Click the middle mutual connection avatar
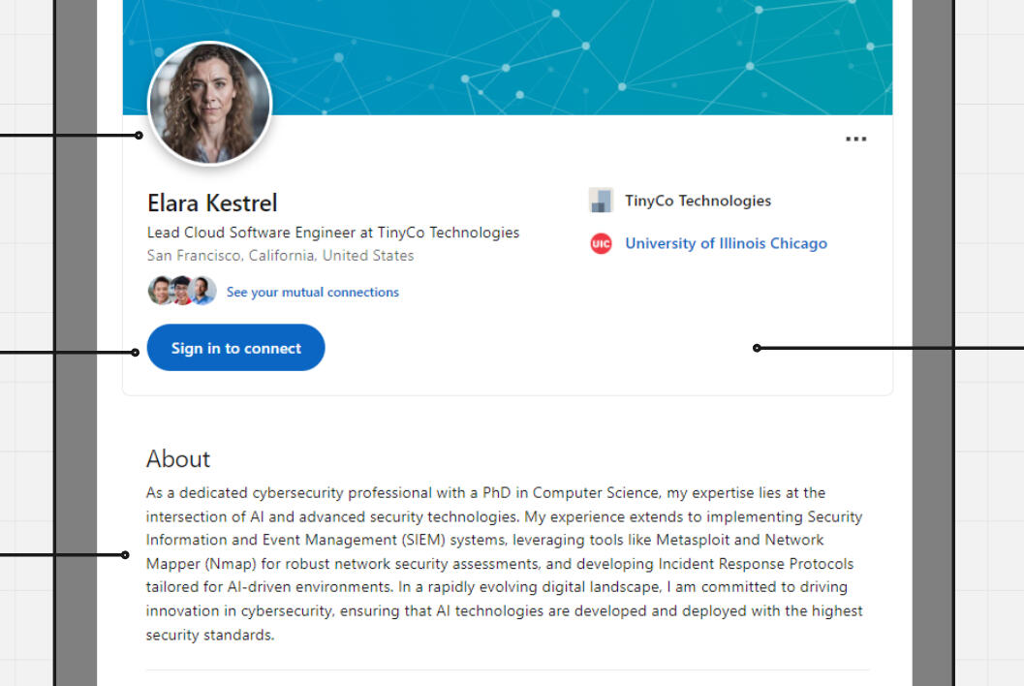Viewport: 1024px width, 686px height. coord(181,291)
